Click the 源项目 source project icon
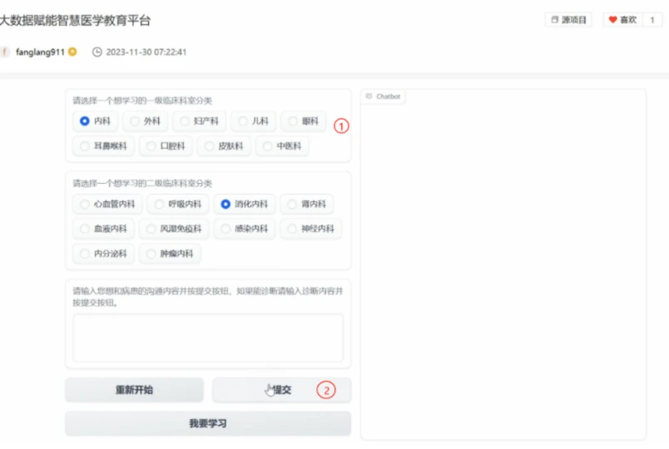Image resolution: width=669 pixels, height=449 pixels. pyautogui.click(x=555, y=20)
